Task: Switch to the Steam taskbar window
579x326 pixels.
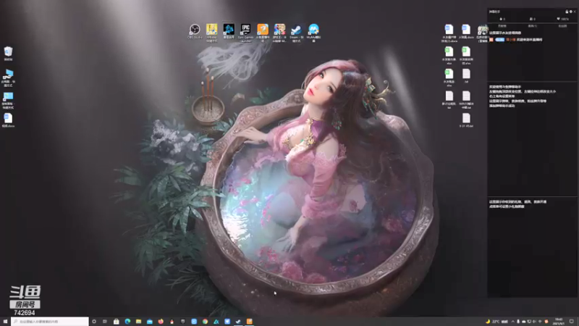Action: click(x=238, y=322)
